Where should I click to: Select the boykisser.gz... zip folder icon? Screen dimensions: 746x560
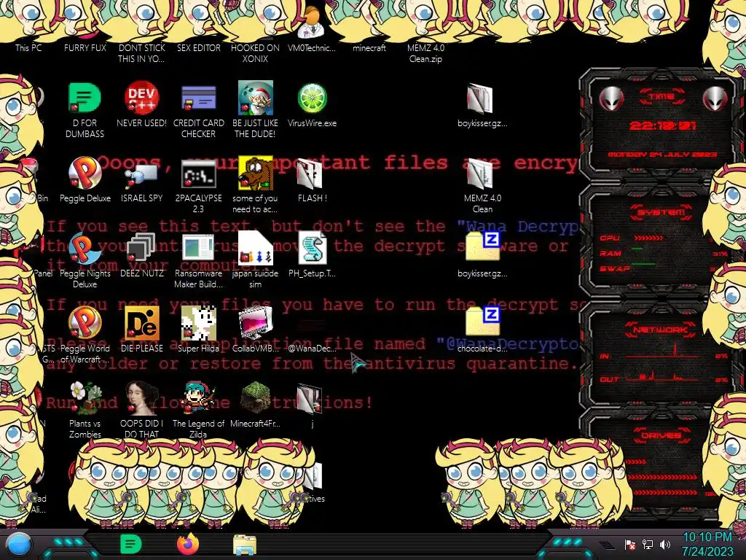[482, 246]
